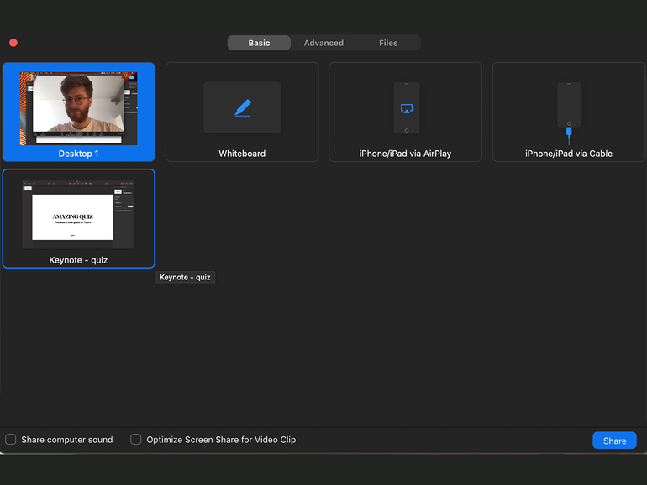647x485 pixels.
Task: Enable the Share computer sound checkbox
Action: (11, 440)
